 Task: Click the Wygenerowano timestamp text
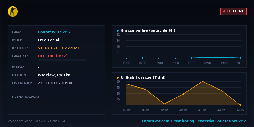pos(37,121)
